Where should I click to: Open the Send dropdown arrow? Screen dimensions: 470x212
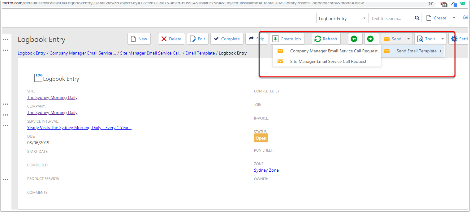(x=408, y=39)
